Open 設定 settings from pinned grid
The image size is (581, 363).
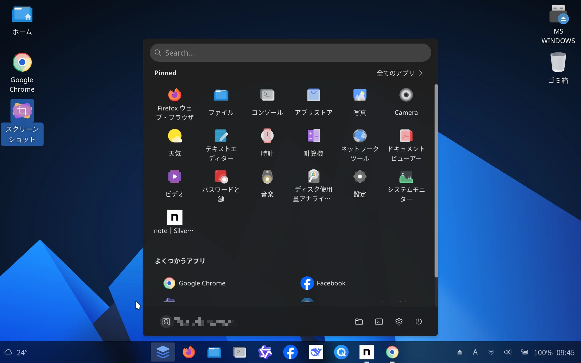pyautogui.click(x=360, y=184)
